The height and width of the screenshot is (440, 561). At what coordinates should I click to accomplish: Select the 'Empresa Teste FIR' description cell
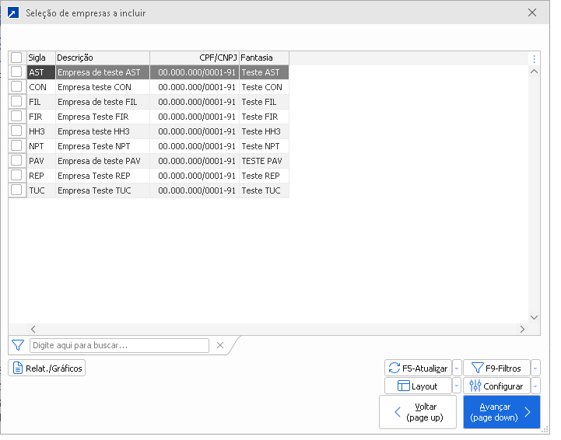tap(103, 117)
